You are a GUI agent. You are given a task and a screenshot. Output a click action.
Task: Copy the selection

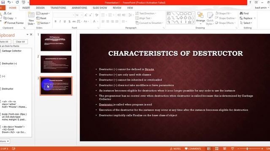[8, 18]
